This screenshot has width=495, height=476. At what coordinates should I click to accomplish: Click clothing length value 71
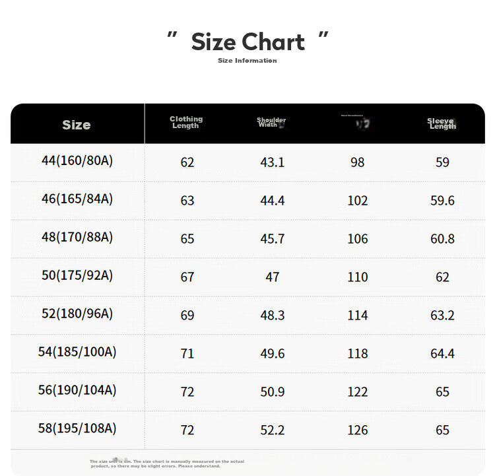187,353
